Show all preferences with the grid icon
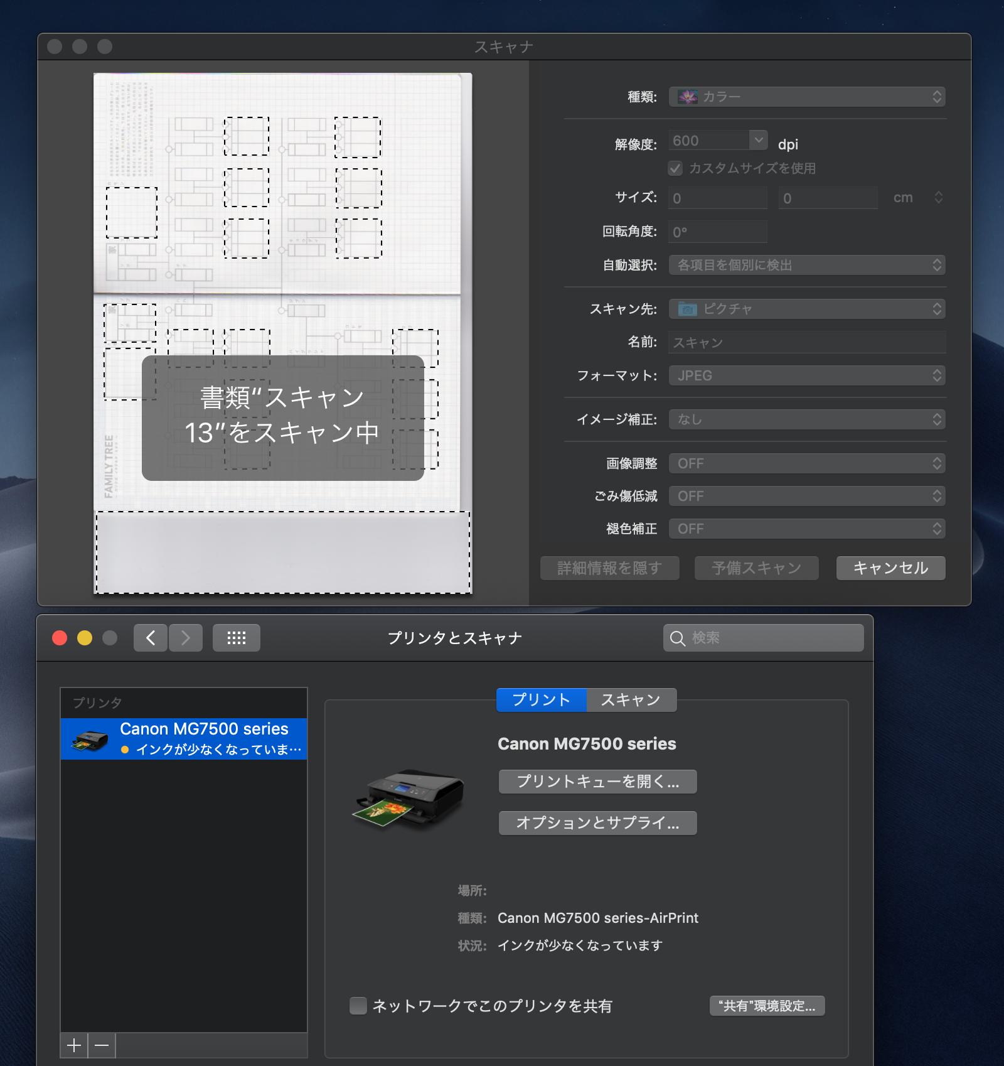This screenshot has height=1066, width=1004. [237, 638]
